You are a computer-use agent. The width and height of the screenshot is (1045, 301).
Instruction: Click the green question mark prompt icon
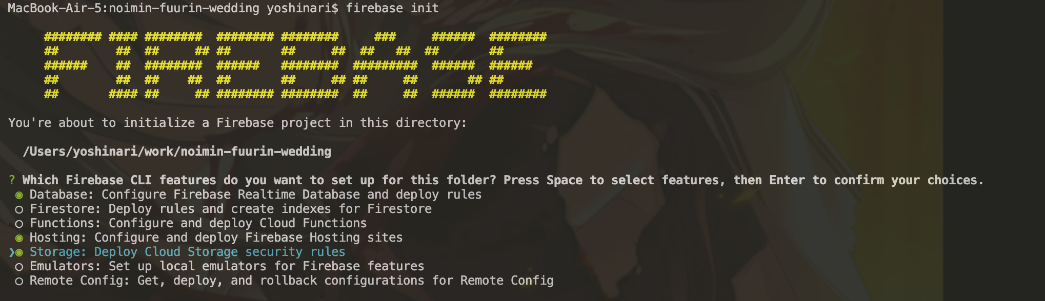click(x=12, y=180)
